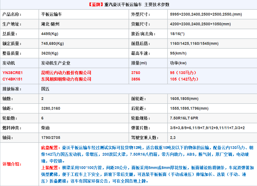The width and height of the screenshot is (257, 186).
Task: Click the '燃料种类:' label
Action: point(12,128)
